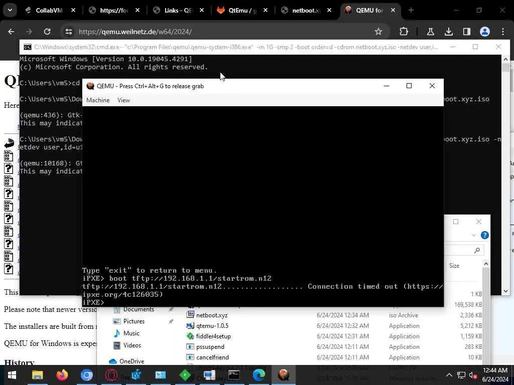Screen dimensions: 514x385
Task: Open browser extensions puzzle icon
Action: [x=404, y=32]
